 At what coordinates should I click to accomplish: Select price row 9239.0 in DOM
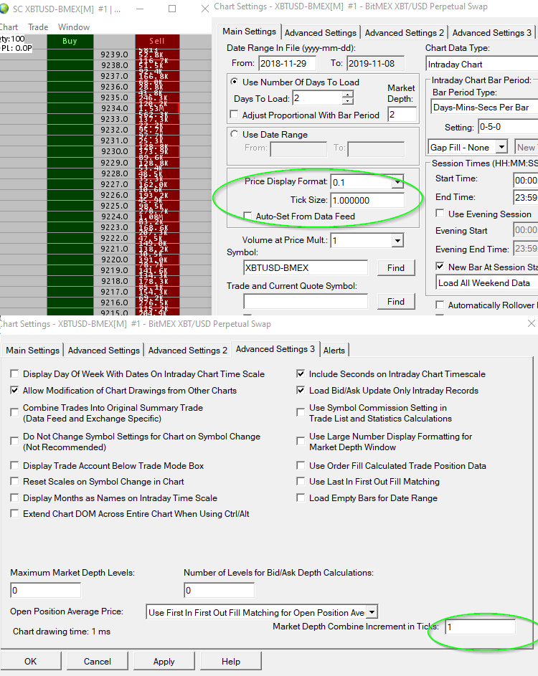point(114,54)
